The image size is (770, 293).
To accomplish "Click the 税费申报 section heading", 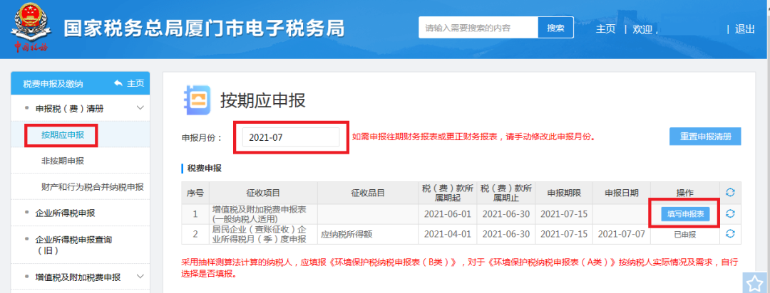I will (x=205, y=169).
